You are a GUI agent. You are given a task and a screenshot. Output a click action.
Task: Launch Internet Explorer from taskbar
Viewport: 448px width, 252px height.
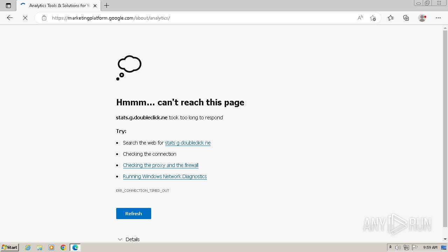(x=28, y=247)
